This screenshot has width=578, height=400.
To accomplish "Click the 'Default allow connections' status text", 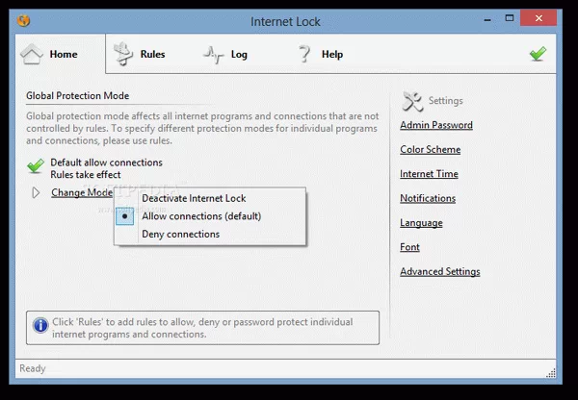I will coord(106,162).
